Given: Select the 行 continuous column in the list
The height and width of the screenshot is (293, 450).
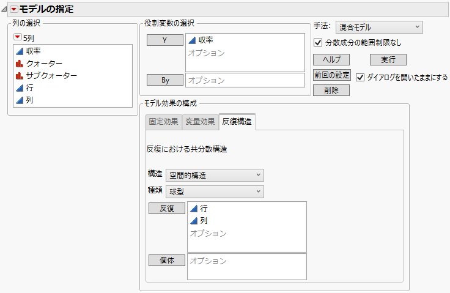Looking at the screenshot, I should [29, 87].
